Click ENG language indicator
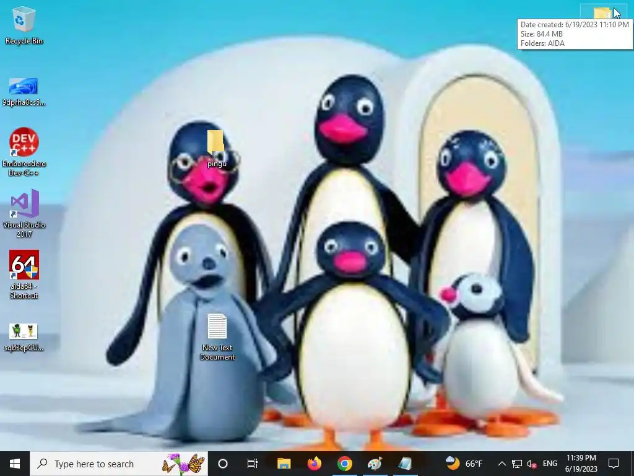The width and height of the screenshot is (634, 476). (x=550, y=464)
